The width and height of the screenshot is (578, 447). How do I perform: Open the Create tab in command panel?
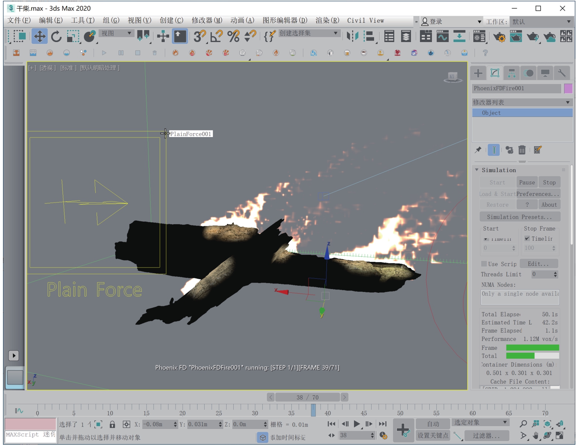(478, 73)
